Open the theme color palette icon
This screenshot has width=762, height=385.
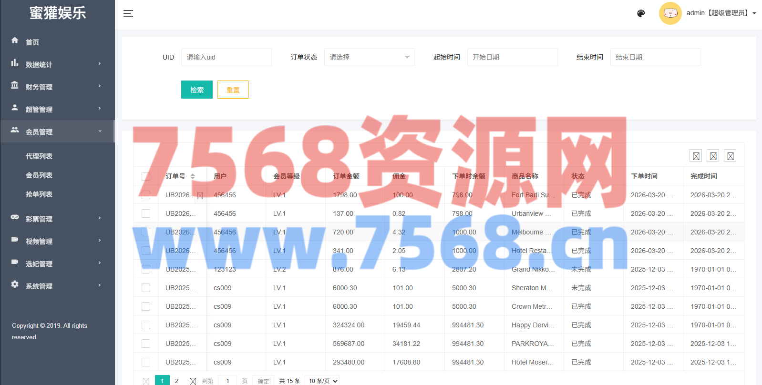coord(641,13)
